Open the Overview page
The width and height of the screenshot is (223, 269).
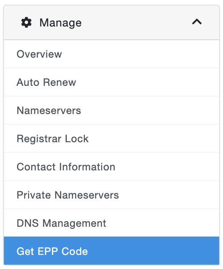pyautogui.click(x=111, y=54)
